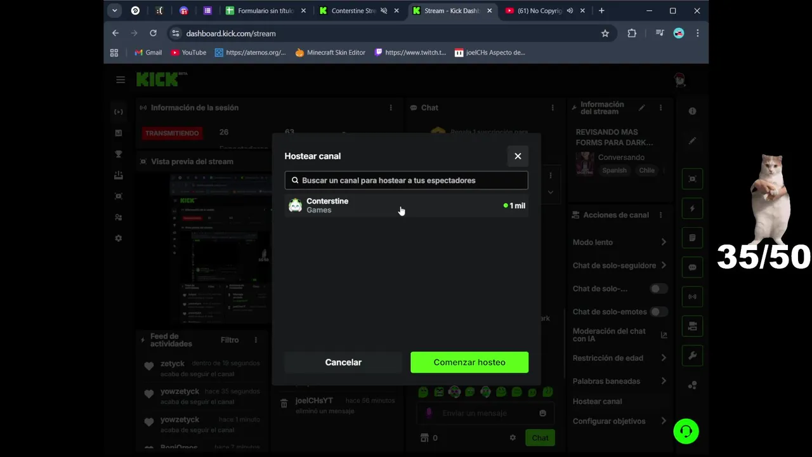Click the channel search field in the dialog
Image resolution: width=812 pixels, height=457 pixels.
click(406, 180)
